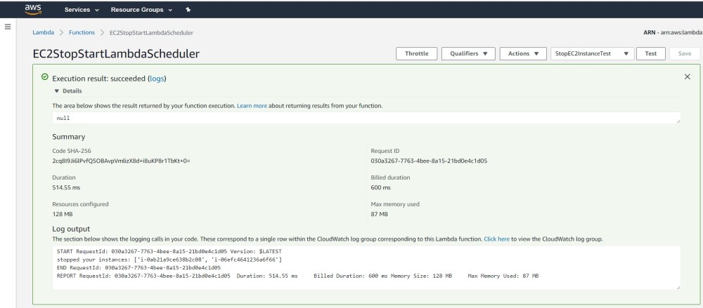Open the Learn more link
The image size is (703, 308).
[252, 106]
